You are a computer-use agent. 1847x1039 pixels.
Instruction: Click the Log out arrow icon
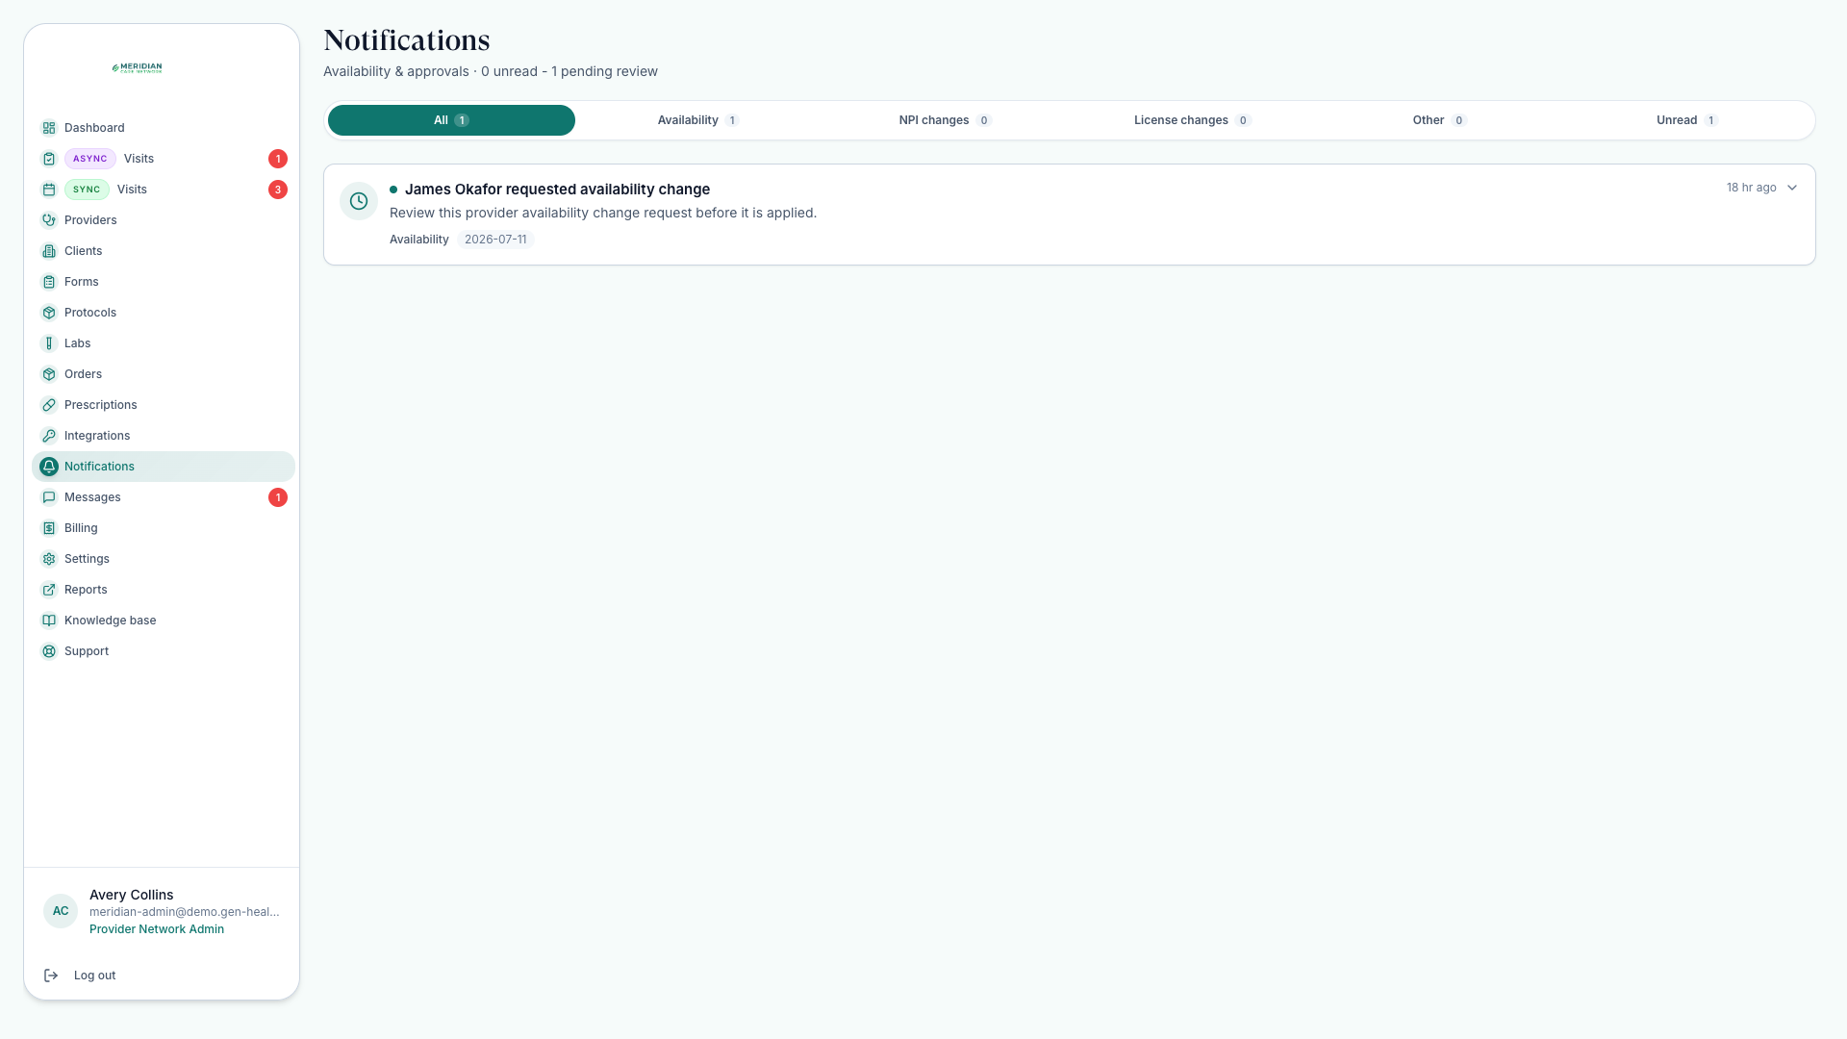point(51,976)
